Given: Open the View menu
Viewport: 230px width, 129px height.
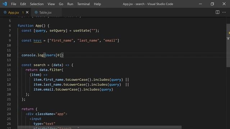Looking at the screenshot, I should tap(51, 4).
